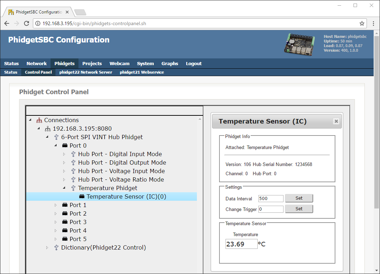Bookmark this page with the star icon
The height and width of the screenshot is (274, 380).
[x=362, y=23]
